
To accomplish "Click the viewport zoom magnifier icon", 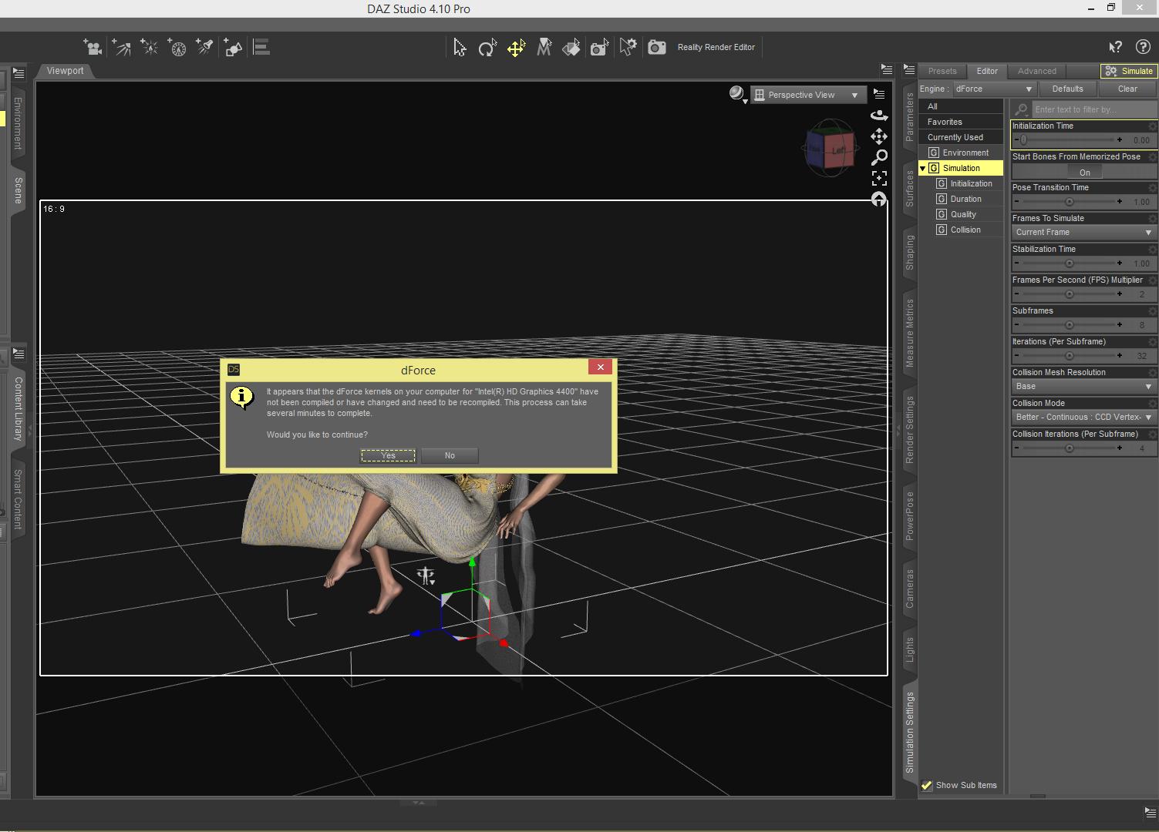I will tap(879, 158).
